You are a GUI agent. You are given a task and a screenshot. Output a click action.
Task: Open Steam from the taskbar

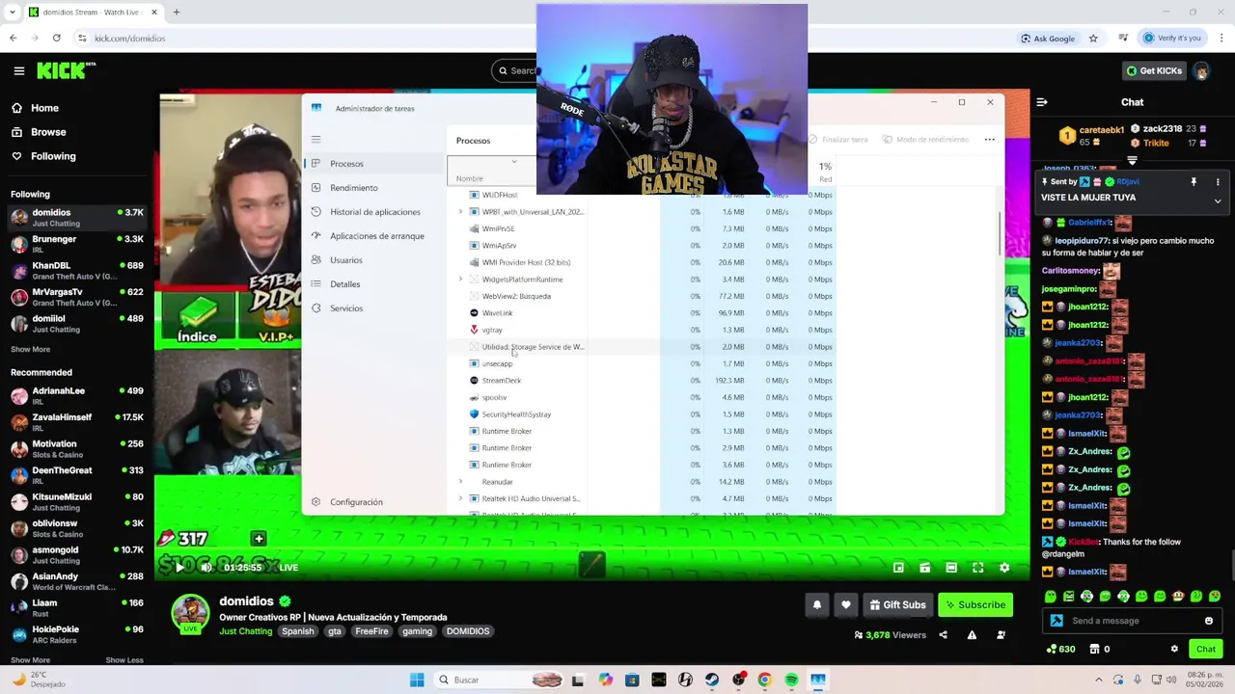(x=712, y=680)
